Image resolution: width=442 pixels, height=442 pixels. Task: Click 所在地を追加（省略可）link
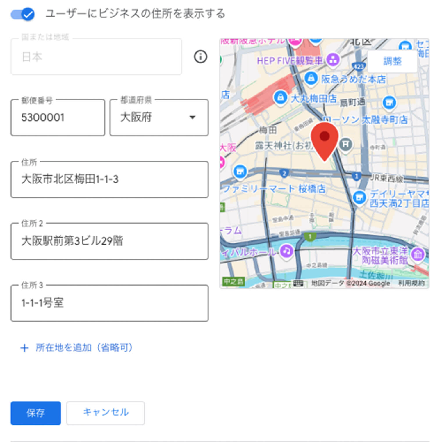(77, 347)
